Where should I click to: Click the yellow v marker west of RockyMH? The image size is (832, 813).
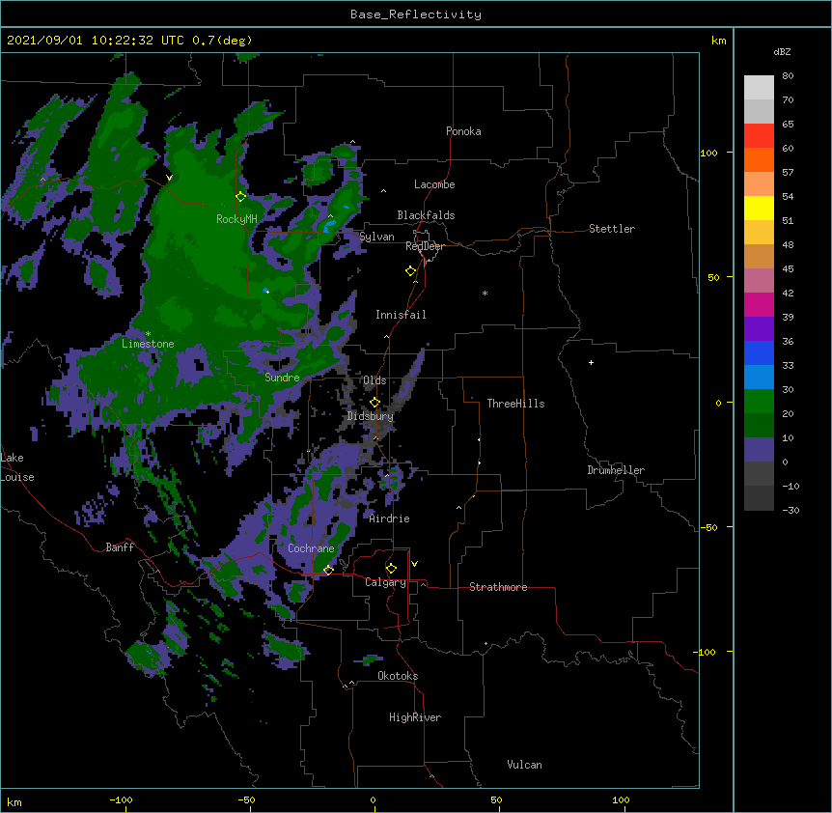(169, 178)
